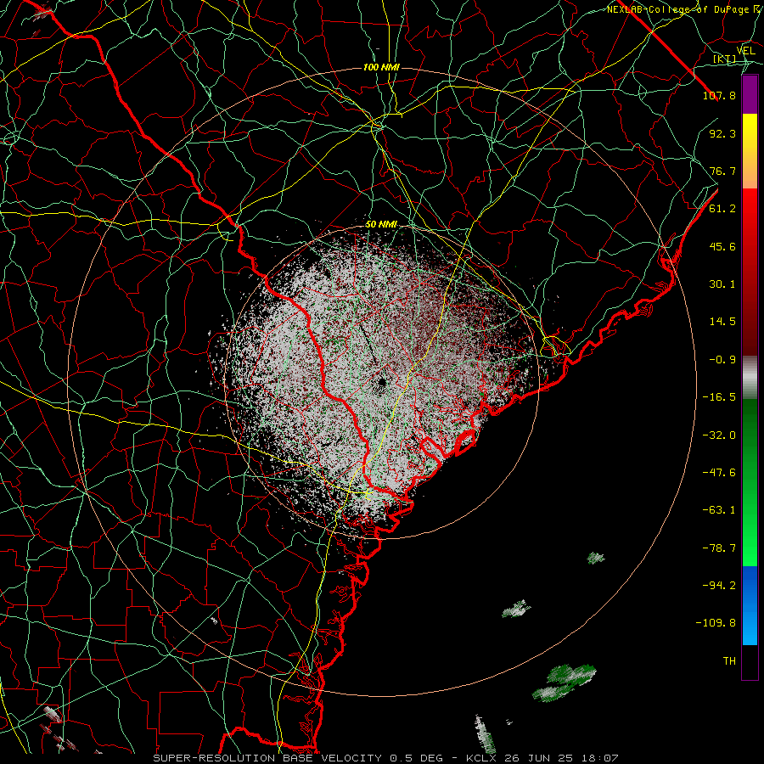Screen dimensions: 764x764
Task: Click the yellow segment of velocity color bar
Action: coord(750,151)
